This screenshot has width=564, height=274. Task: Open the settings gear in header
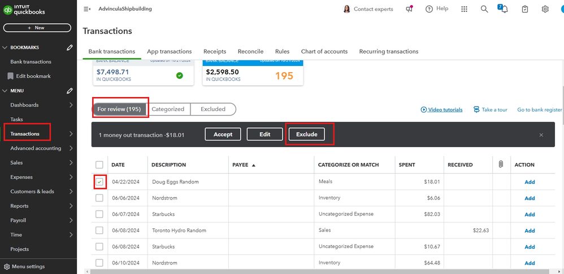545,10
